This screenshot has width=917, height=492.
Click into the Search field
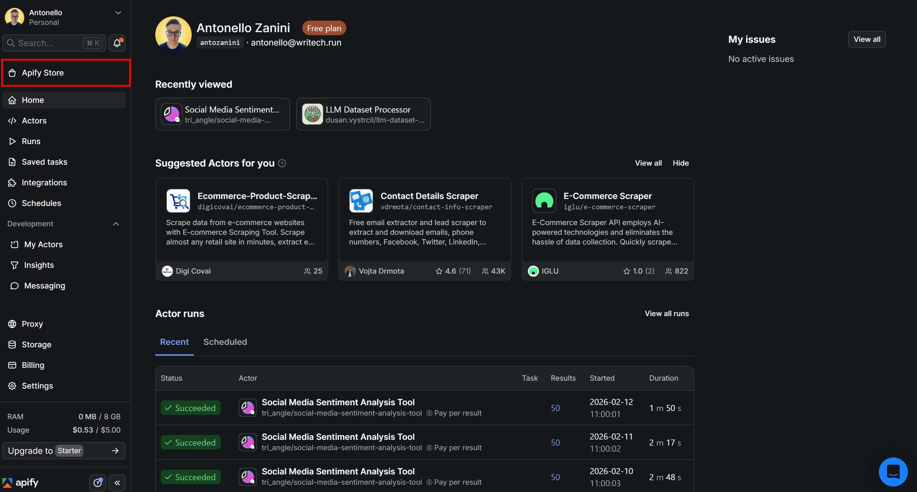(50, 43)
